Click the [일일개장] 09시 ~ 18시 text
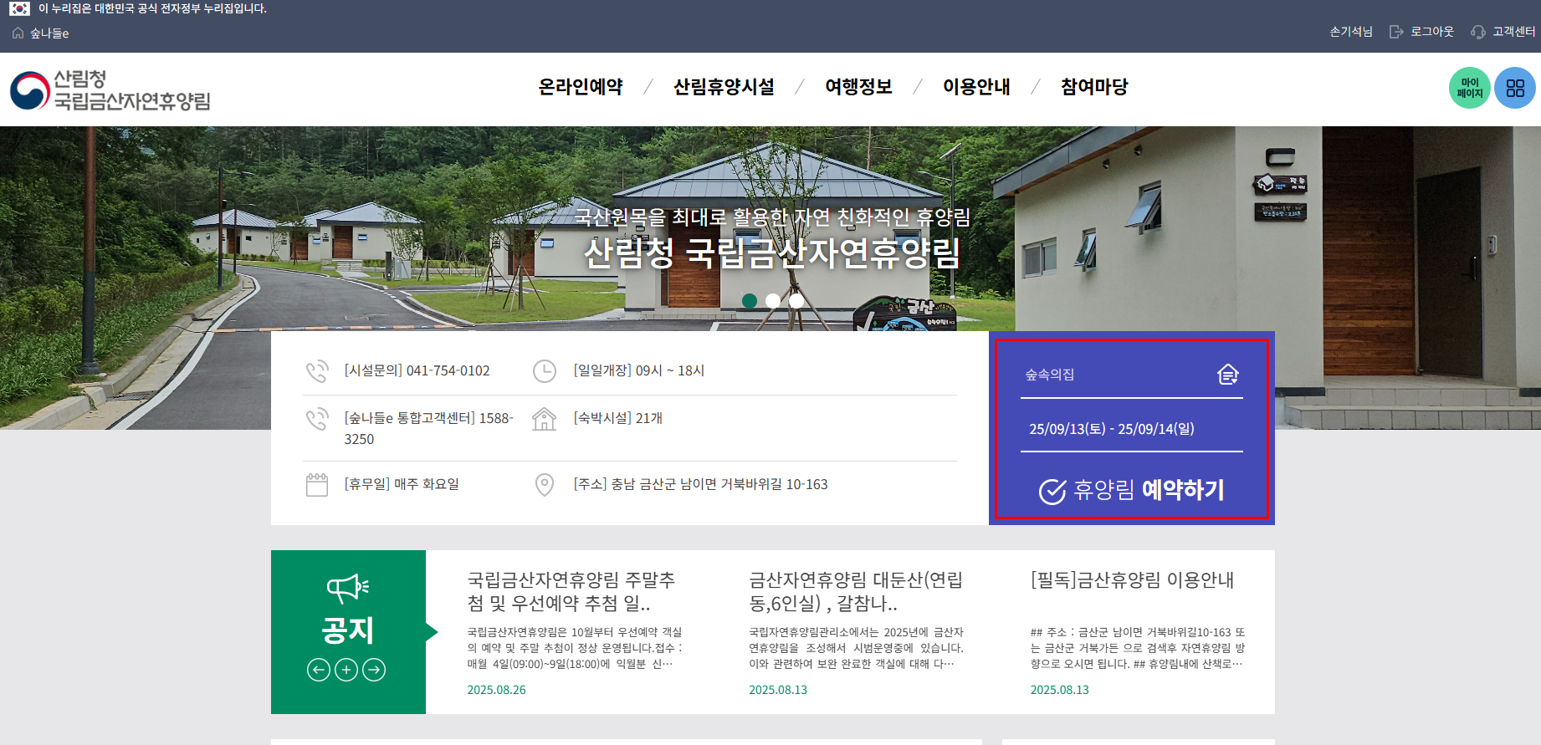The width and height of the screenshot is (1541, 745). [x=639, y=371]
